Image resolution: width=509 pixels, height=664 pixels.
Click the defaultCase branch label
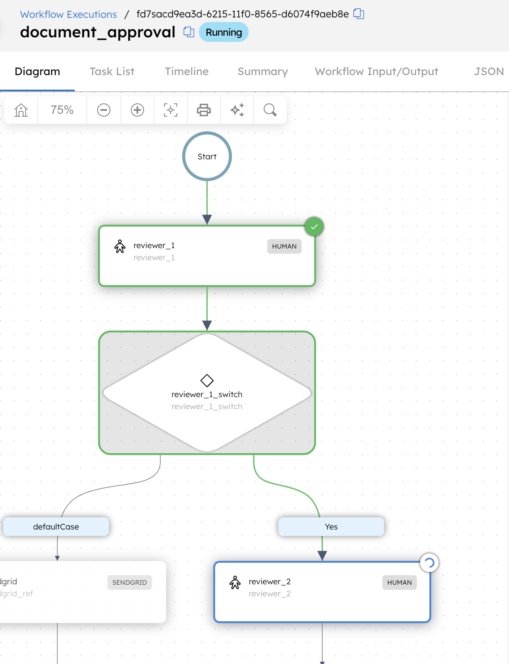[x=56, y=527]
